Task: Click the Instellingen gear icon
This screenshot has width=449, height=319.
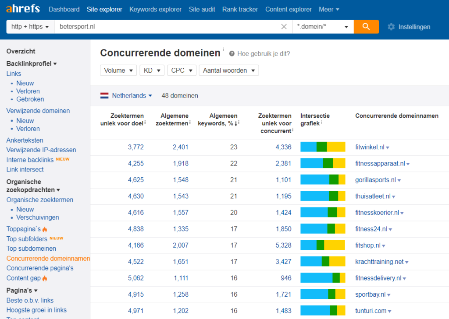Action: pyautogui.click(x=391, y=27)
